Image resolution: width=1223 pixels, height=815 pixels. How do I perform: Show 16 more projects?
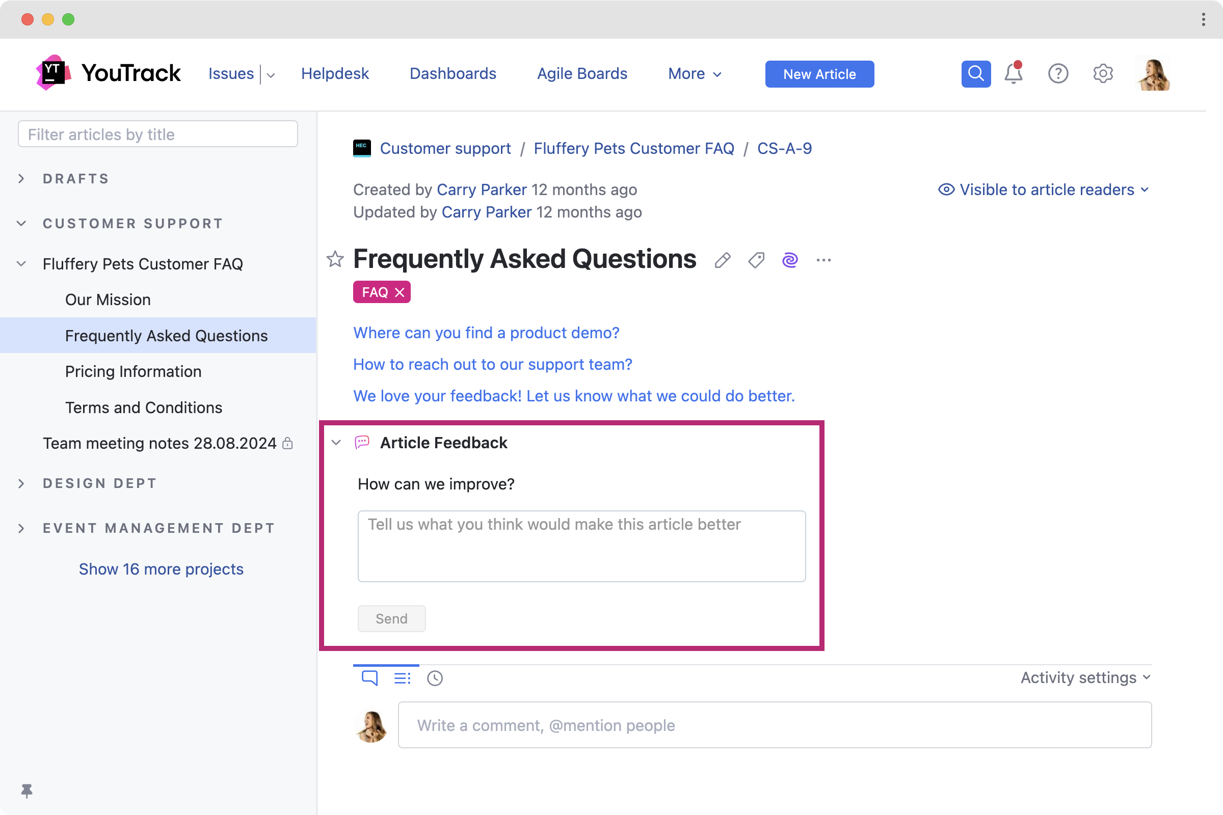click(x=161, y=568)
